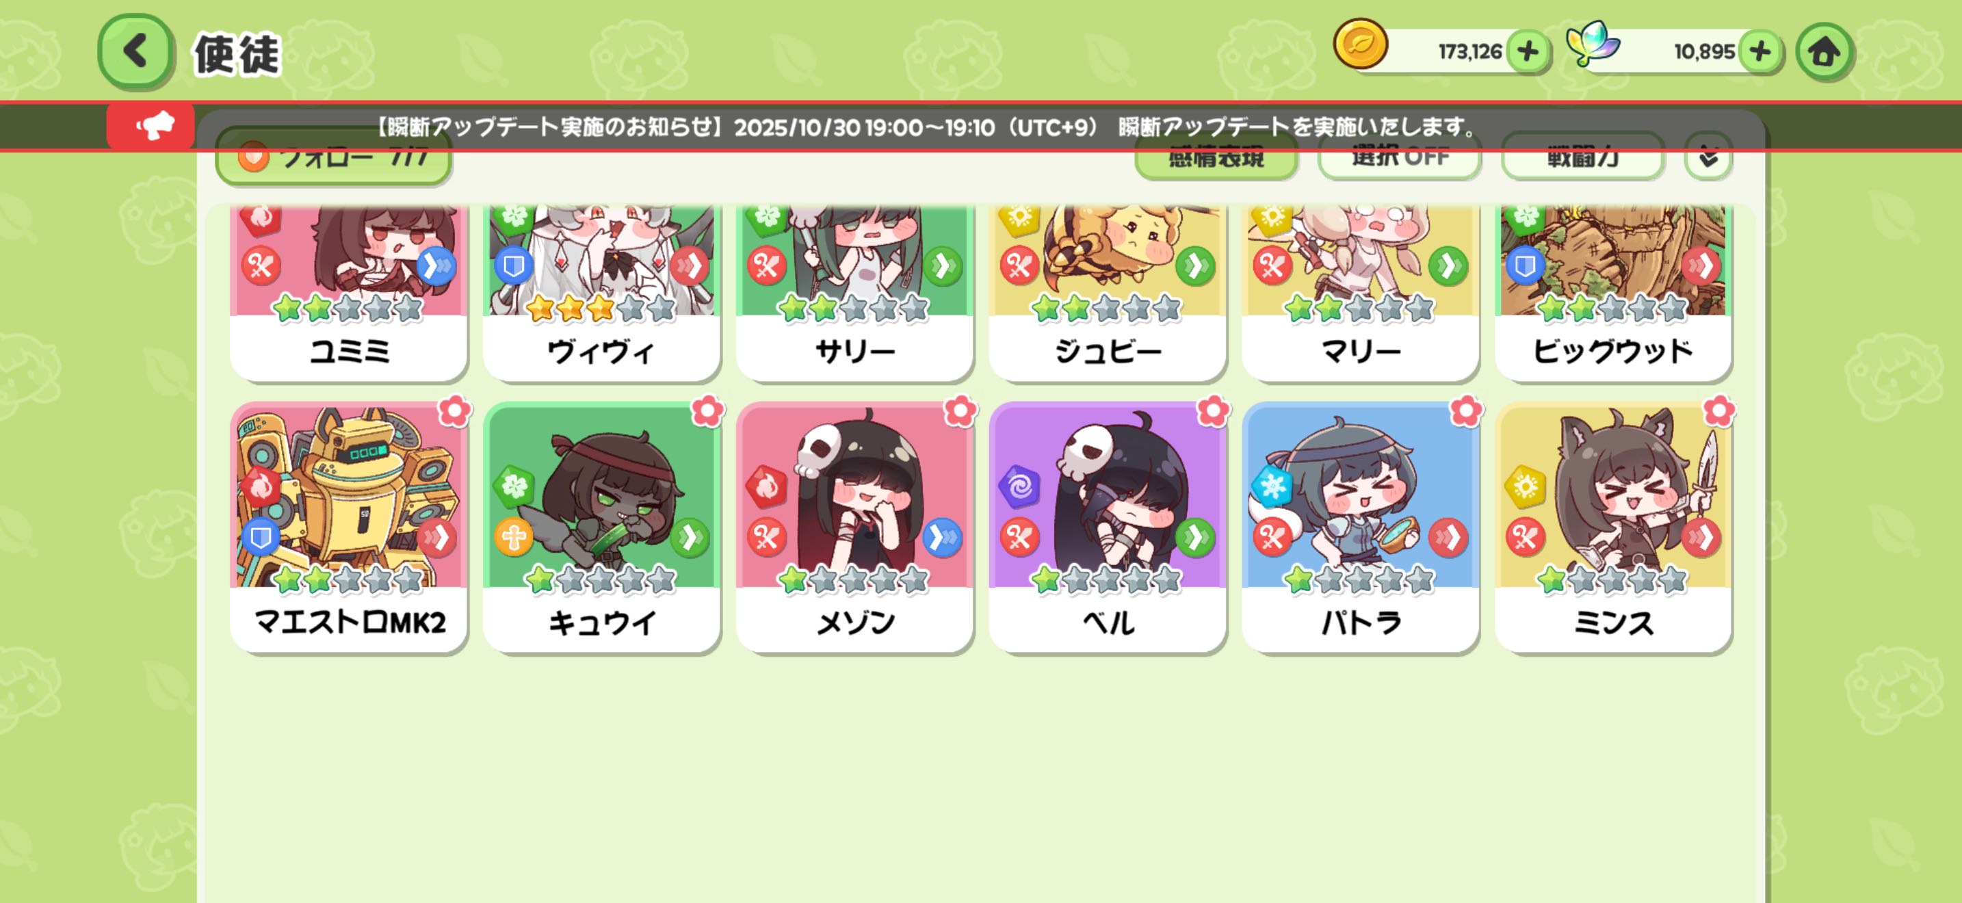The height and width of the screenshot is (903, 1962).
Task: Open the パトラ character card
Action: click(x=1360, y=527)
